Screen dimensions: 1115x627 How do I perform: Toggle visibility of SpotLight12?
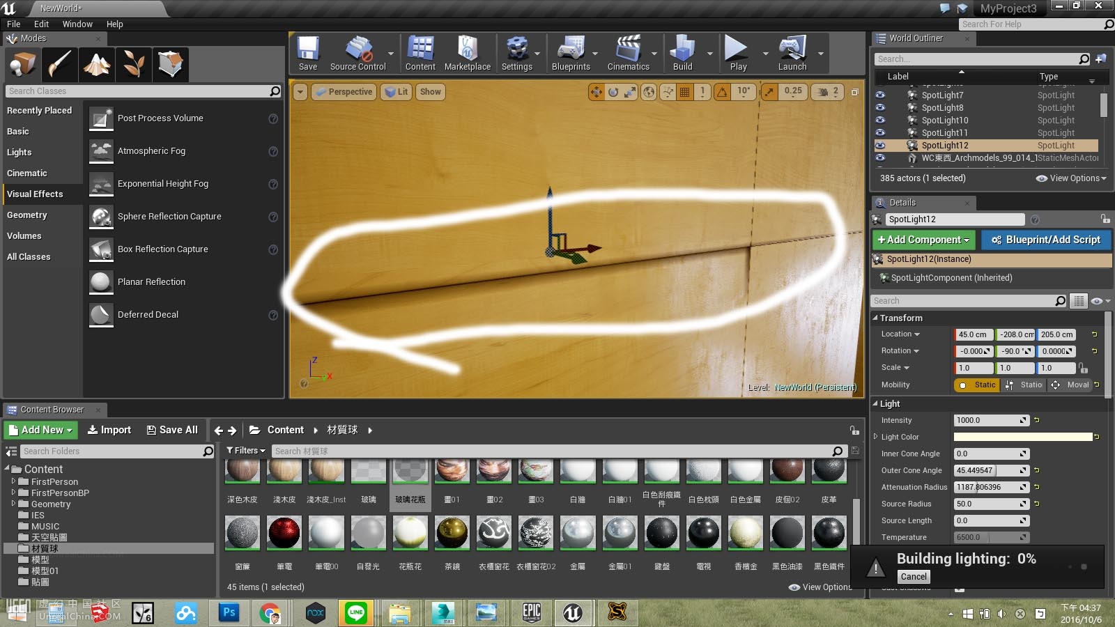(x=880, y=146)
